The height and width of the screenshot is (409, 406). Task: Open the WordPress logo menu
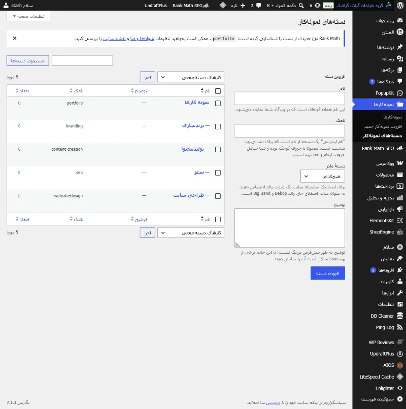click(x=400, y=5)
